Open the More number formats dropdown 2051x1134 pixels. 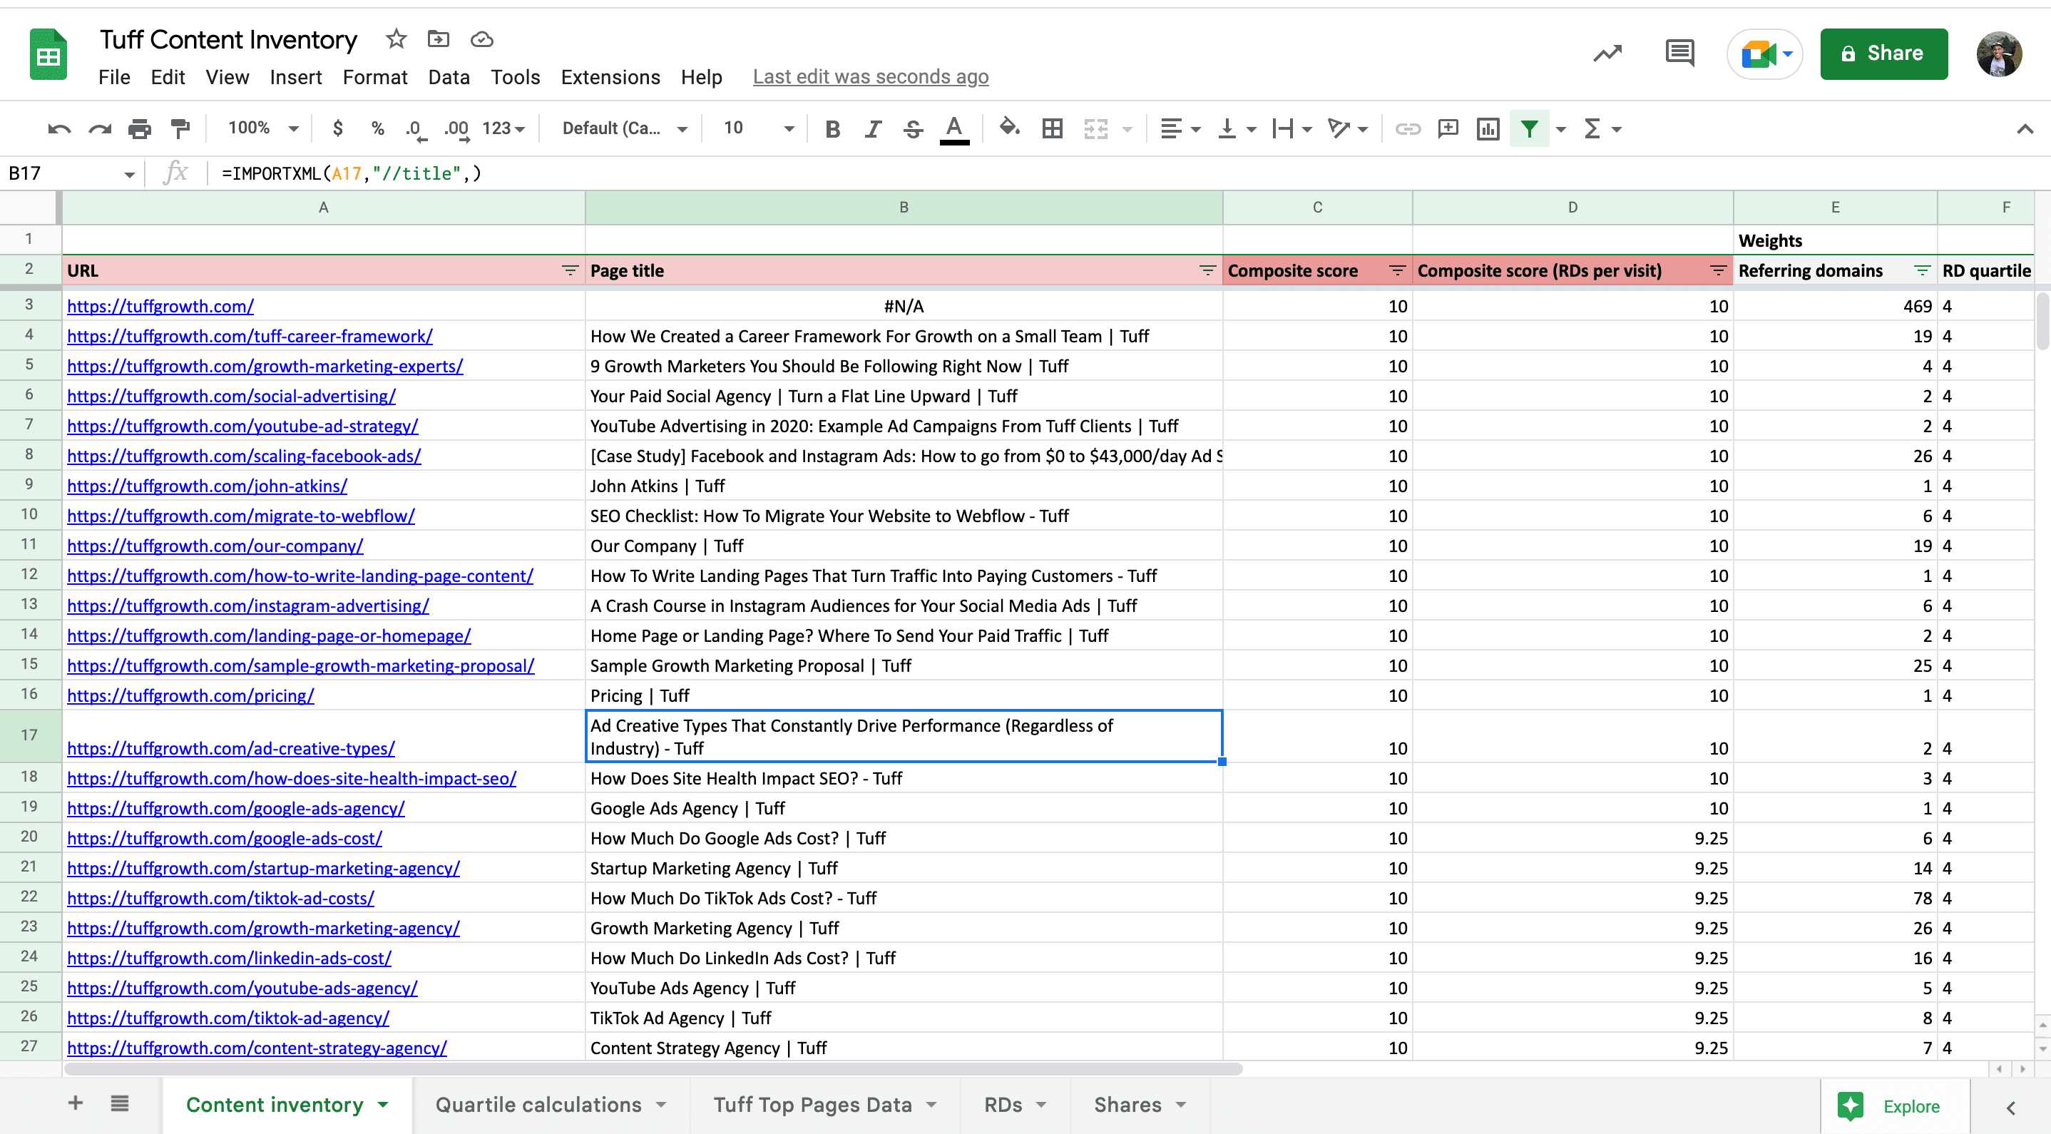pos(503,128)
